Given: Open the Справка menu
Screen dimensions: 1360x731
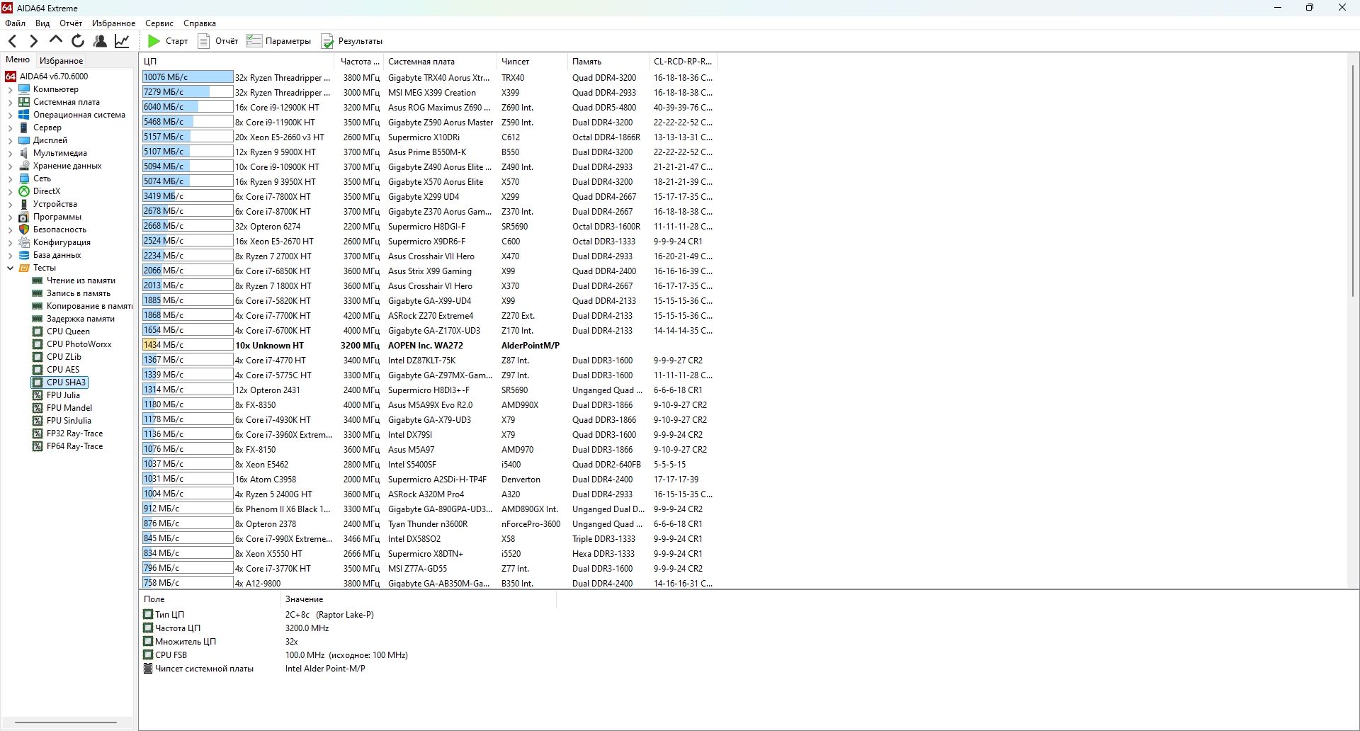Looking at the screenshot, I should [x=200, y=23].
